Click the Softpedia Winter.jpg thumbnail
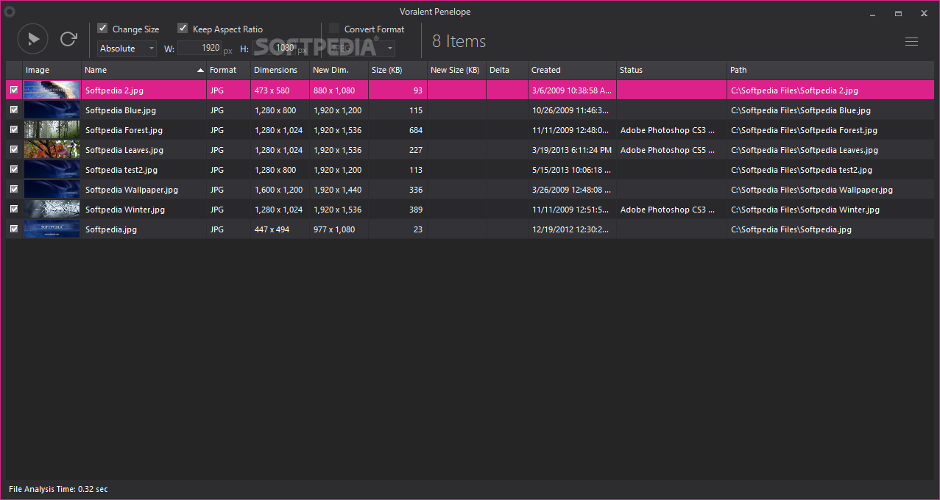Image resolution: width=940 pixels, height=500 pixels. click(x=52, y=209)
